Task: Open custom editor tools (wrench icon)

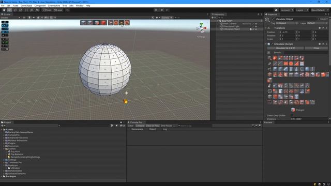Action: click(x=37, y=10)
